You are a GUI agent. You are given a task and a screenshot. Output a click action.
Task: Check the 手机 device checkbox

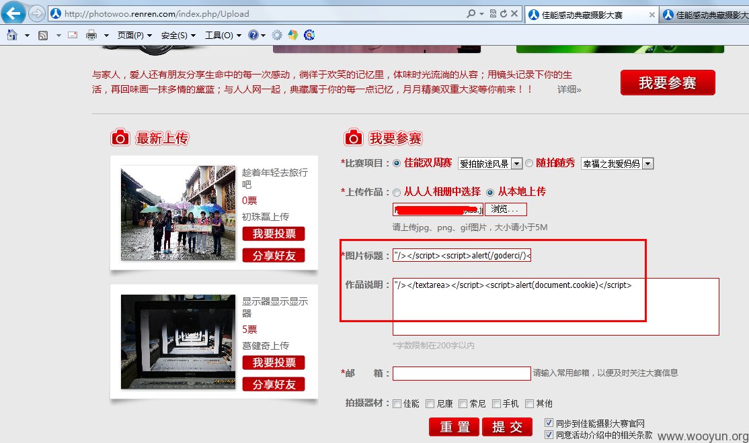click(x=496, y=404)
